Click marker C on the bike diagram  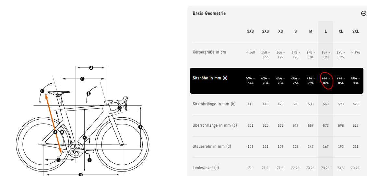click(x=82, y=79)
